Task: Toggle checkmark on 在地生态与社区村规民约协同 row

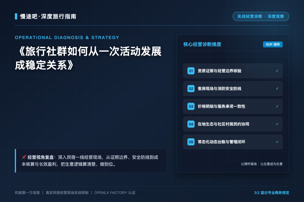Action: pos(277,124)
